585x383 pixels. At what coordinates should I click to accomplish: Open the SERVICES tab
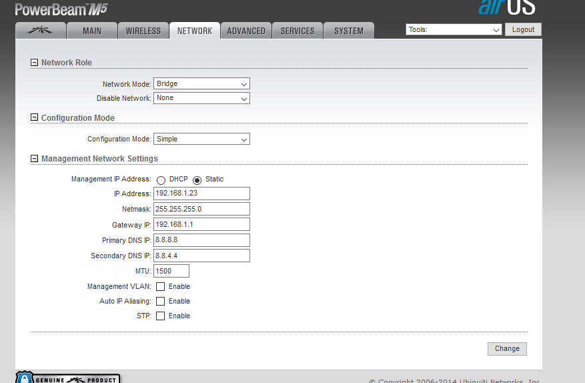point(298,31)
